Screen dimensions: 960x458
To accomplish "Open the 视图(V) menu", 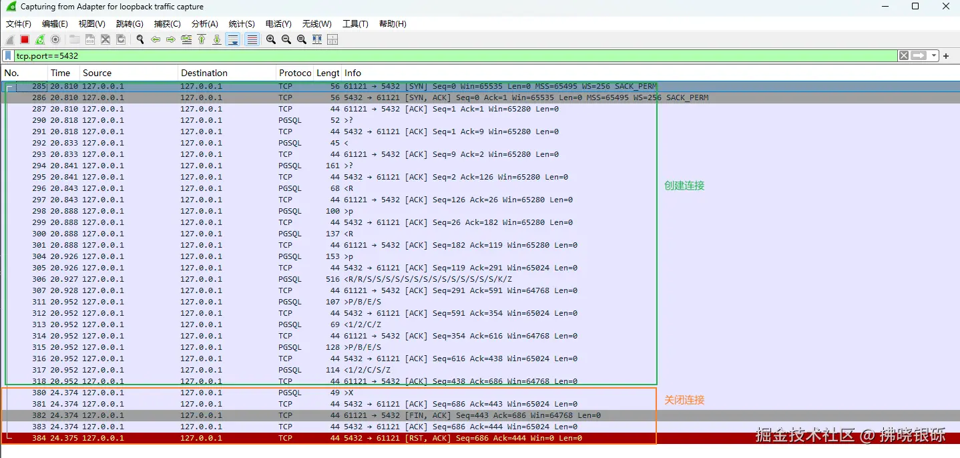I will click(92, 23).
